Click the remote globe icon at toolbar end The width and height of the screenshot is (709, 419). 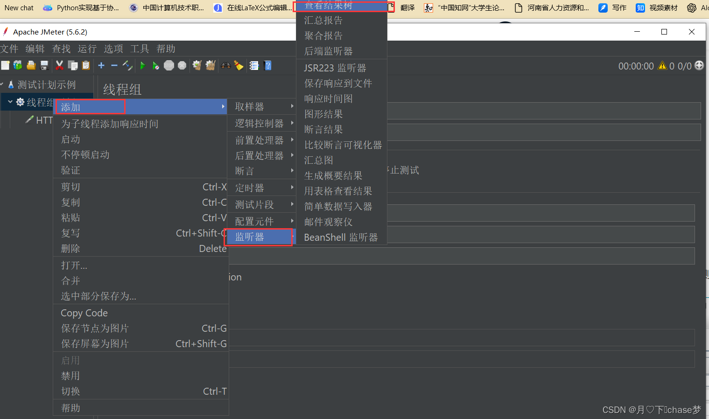699,65
